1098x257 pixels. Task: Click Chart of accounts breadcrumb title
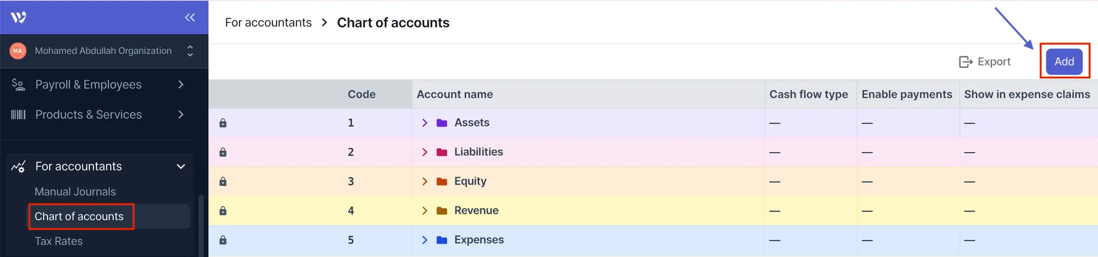tap(393, 22)
